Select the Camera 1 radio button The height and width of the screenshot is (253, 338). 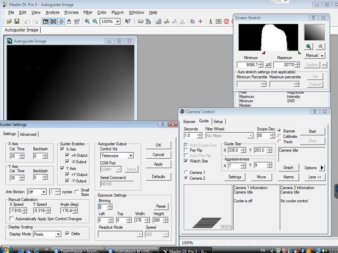pyautogui.click(x=186, y=172)
